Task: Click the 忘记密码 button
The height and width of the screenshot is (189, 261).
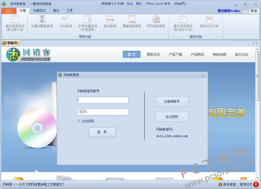Action: pyautogui.click(x=172, y=117)
